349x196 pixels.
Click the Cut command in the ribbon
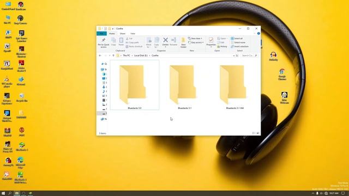coord(129,39)
